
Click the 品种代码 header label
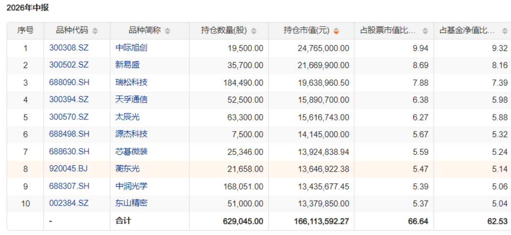pos(72,30)
